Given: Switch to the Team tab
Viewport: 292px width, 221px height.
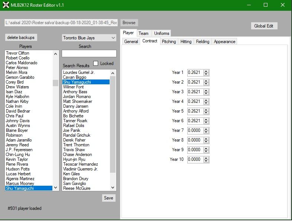Looking at the screenshot, I should pos(143,33).
